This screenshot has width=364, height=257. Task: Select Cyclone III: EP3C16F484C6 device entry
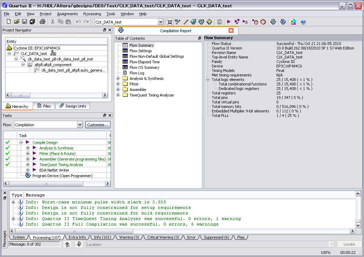37,48
